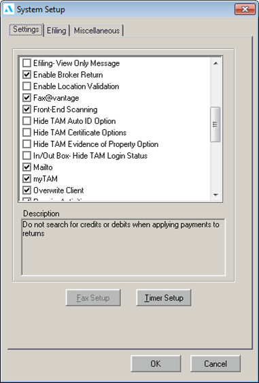This screenshot has height=383, width=259.
Task: Click the scroll down arrow in settings list
Action: point(215,195)
